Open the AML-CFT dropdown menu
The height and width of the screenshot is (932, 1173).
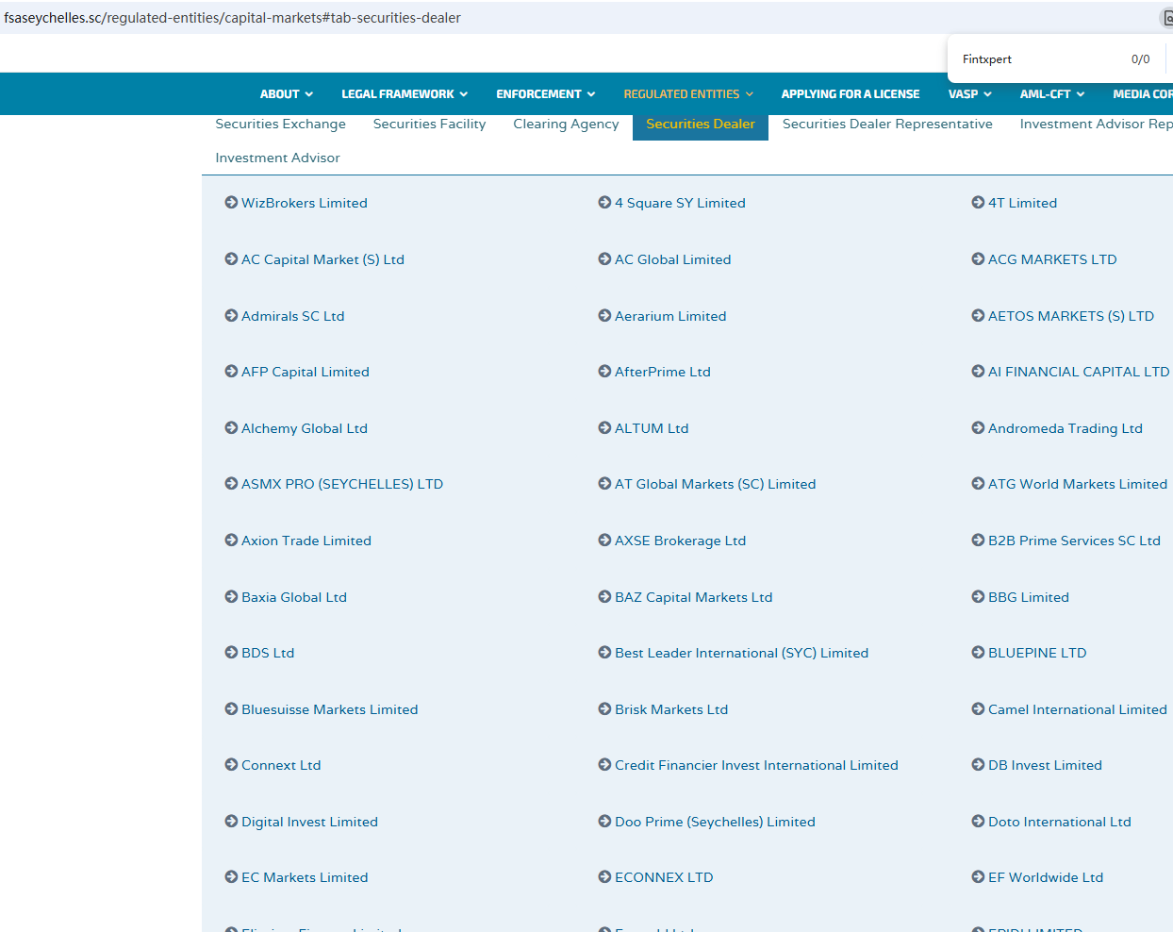click(1051, 94)
